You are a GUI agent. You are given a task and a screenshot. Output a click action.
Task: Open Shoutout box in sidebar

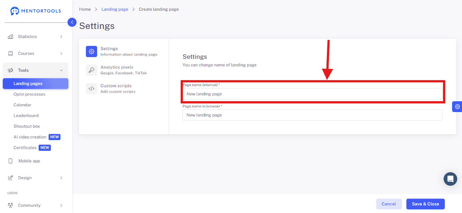27,126
